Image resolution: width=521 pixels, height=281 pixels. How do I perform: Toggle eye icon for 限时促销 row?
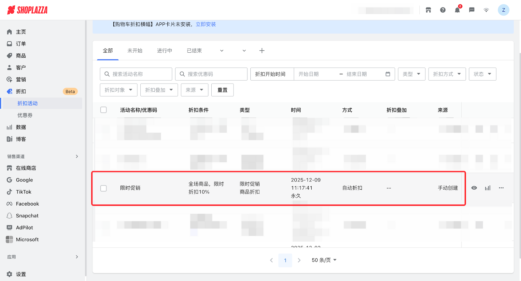[x=474, y=188]
